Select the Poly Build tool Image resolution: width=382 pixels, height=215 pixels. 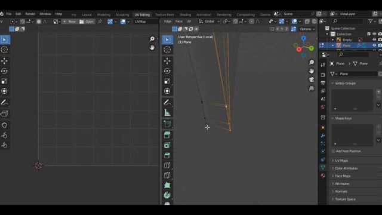167,185
